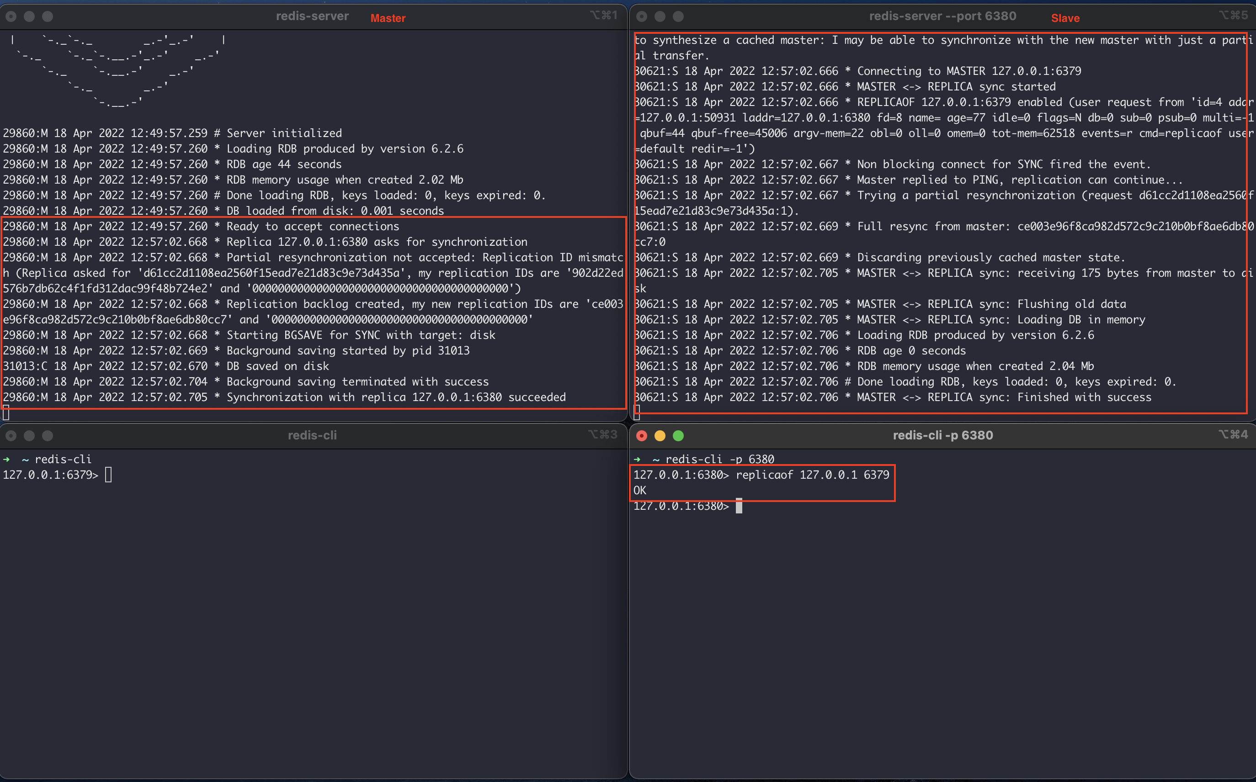This screenshot has width=1256, height=782.
Task: Close the redis-cli -p 6380 pane
Action: tap(642, 436)
